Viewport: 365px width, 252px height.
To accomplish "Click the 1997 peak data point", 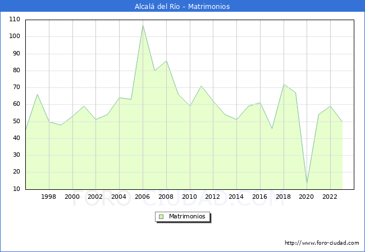I will [x=37, y=94].
